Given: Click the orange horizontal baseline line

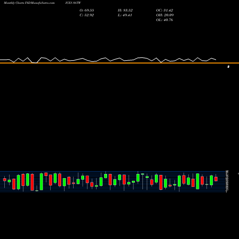Looking at the screenshot, I should 119,63.
